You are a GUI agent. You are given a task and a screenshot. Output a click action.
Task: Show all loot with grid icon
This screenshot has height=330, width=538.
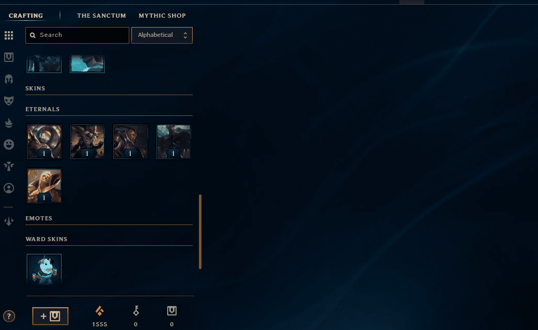[x=9, y=35]
